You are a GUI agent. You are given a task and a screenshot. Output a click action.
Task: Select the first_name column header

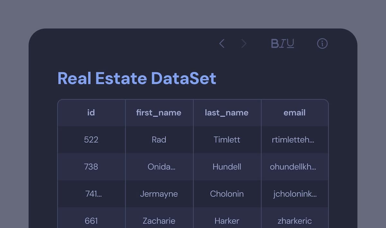pyautogui.click(x=159, y=113)
